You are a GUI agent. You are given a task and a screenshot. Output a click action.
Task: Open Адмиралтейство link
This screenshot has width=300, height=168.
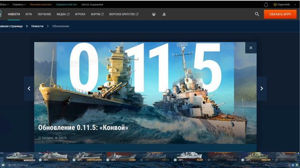tap(67, 4)
